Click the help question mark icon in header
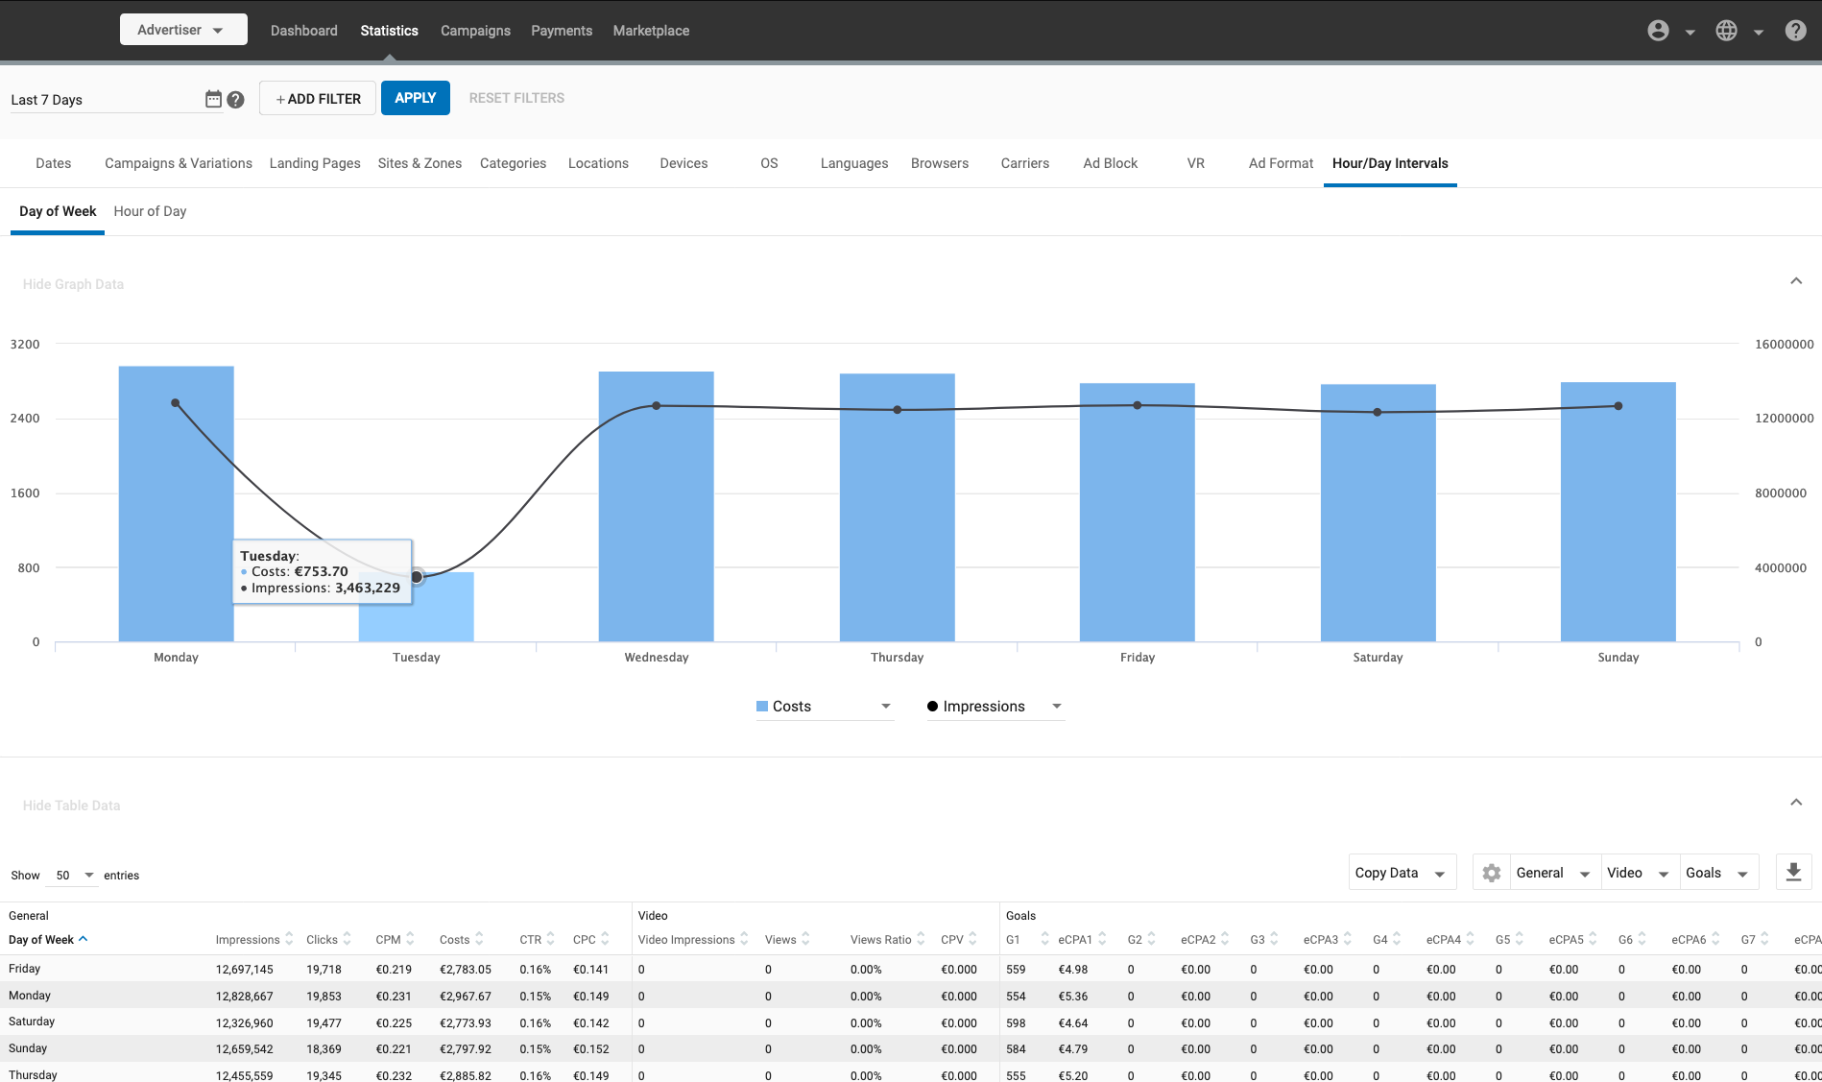Viewport: 1822px width, 1082px height. [1795, 31]
